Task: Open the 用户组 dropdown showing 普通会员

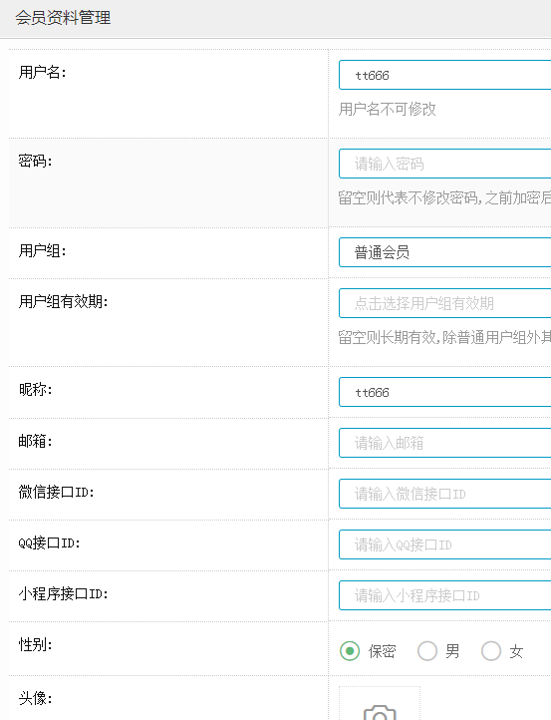Action: point(444,252)
